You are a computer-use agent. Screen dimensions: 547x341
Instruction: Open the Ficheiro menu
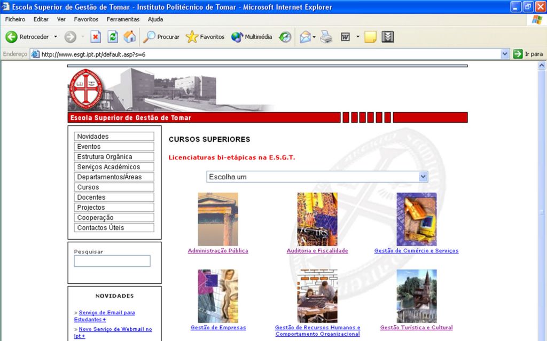pyautogui.click(x=15, y=19)
